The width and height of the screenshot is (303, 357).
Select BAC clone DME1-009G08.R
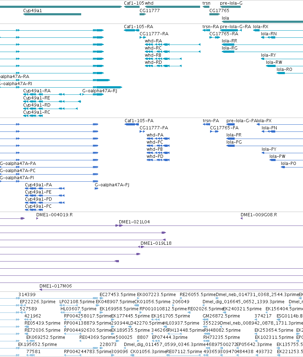click(x=241, y=218)
